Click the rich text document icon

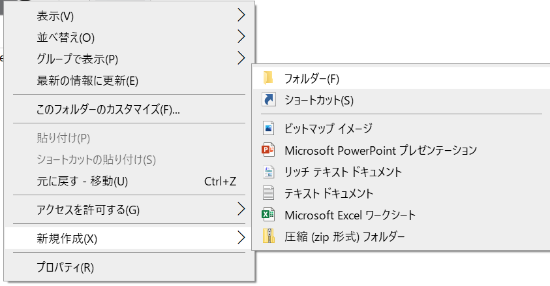coord(268,172)
